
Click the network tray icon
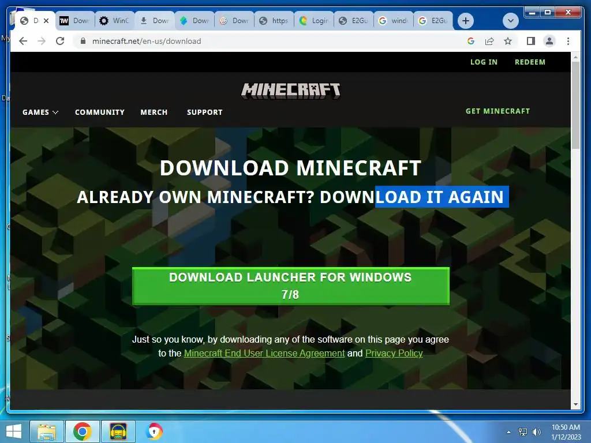pos(522,431)
